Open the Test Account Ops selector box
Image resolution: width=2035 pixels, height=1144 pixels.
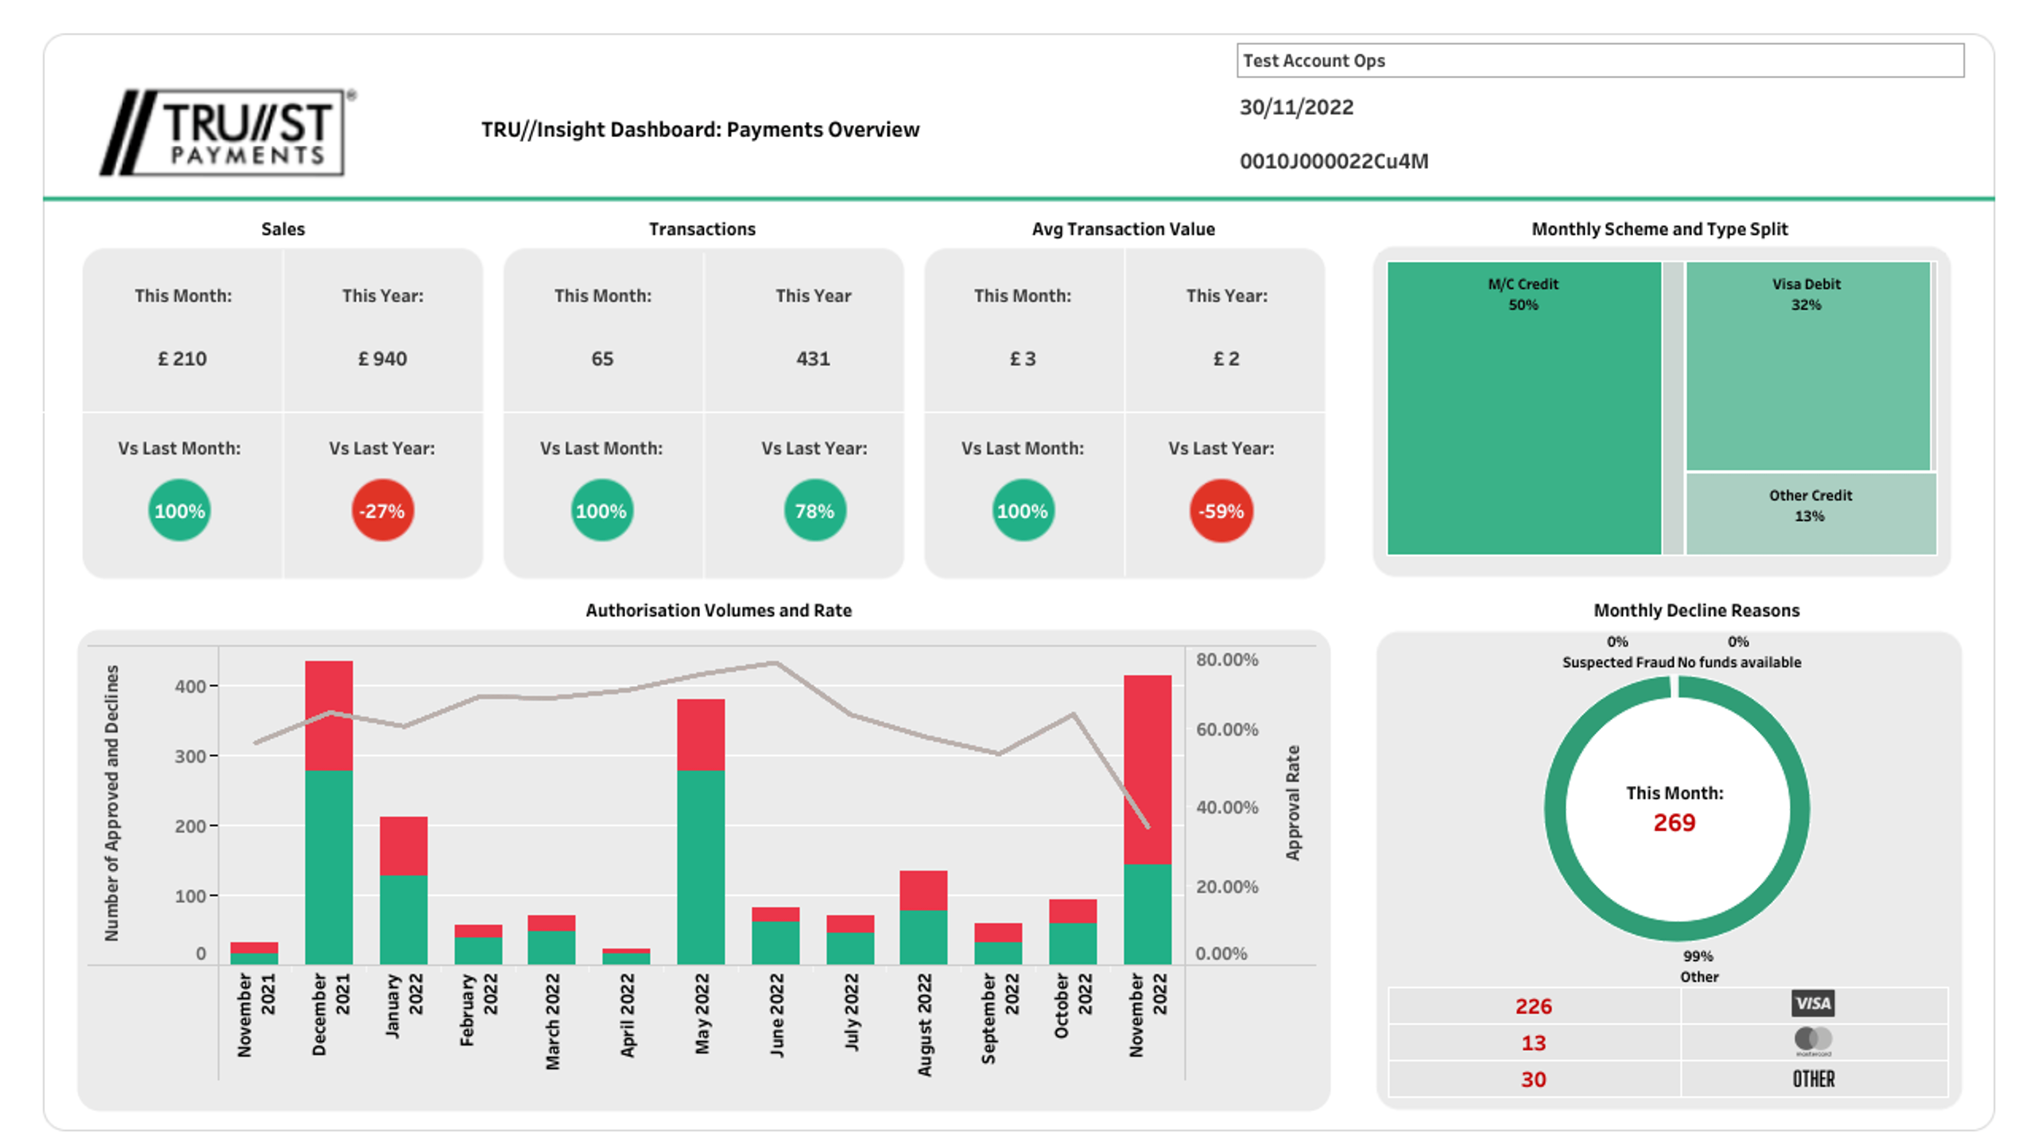click(x=1600, y=61)
